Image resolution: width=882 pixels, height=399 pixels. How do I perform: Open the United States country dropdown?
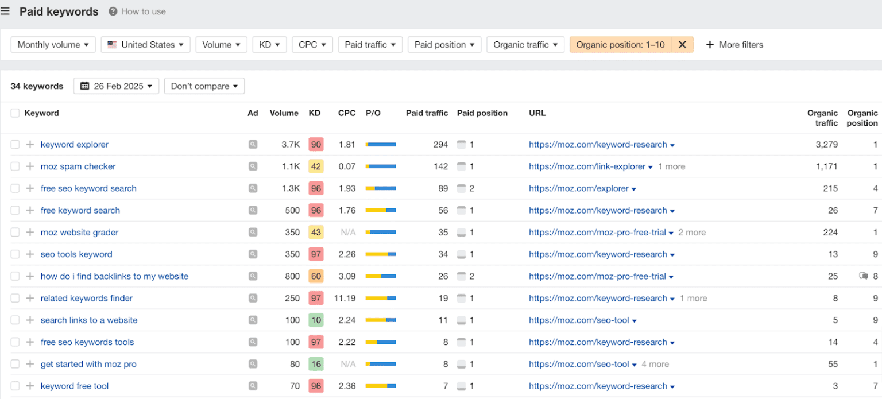click(145, 45)
